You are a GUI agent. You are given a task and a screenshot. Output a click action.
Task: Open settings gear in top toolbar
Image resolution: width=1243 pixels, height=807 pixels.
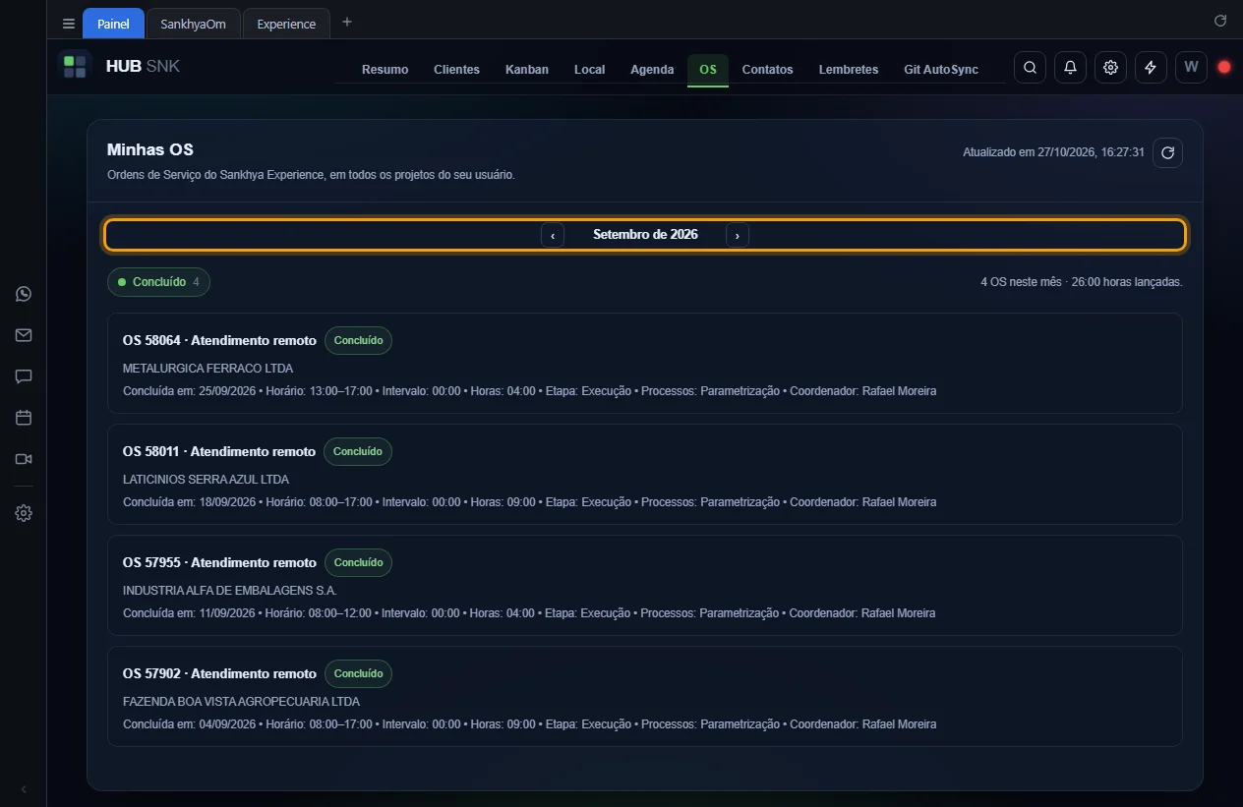point(1110,68)
